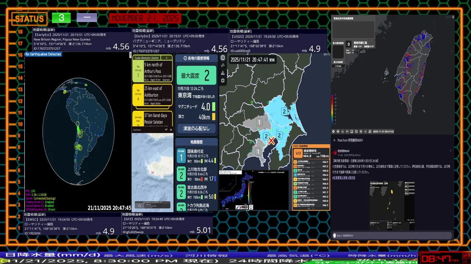The height and width of the screenshot is (264, 471).
Task: Click the GFZ mb 5.01 earthquake info box
Action: 167,224
